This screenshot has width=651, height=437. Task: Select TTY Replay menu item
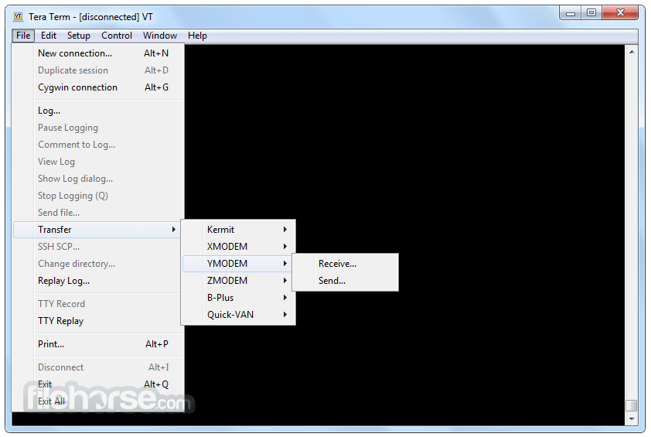tap(98, 321)
